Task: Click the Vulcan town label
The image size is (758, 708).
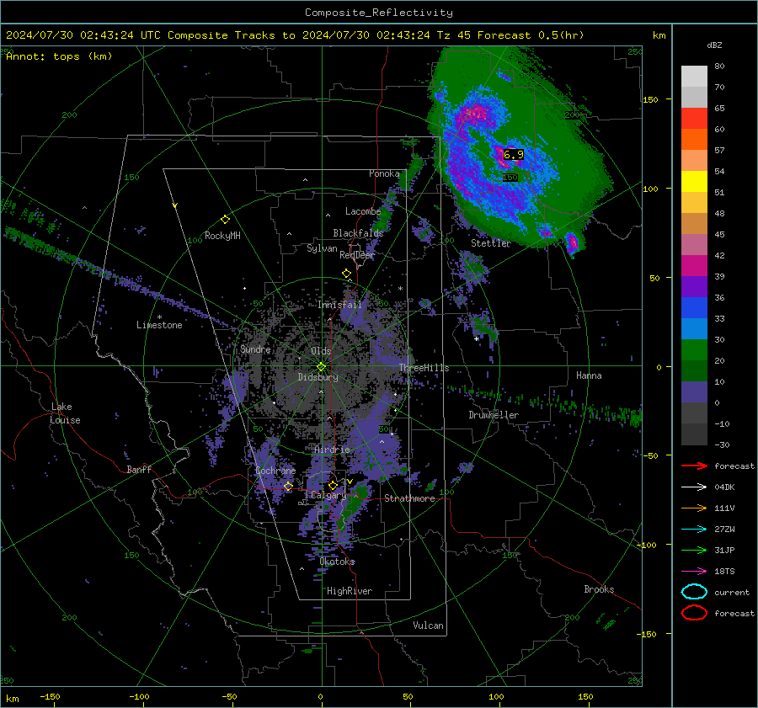Action: coord(429,625)
